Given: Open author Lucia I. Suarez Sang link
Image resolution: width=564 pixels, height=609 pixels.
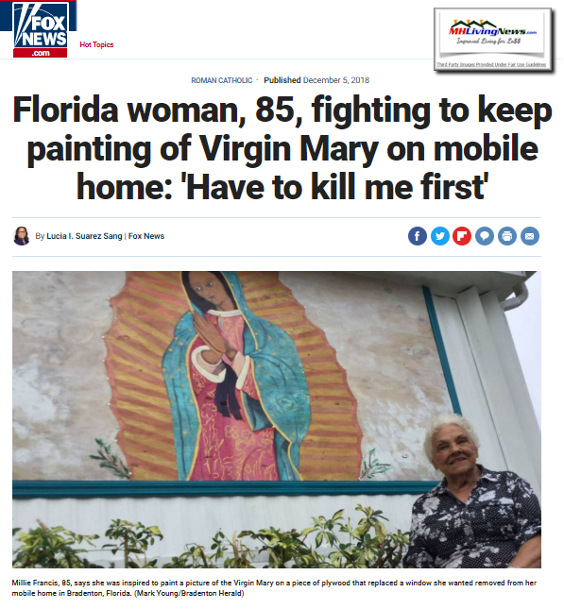Looking at the screenshot, I should (84, 236).
